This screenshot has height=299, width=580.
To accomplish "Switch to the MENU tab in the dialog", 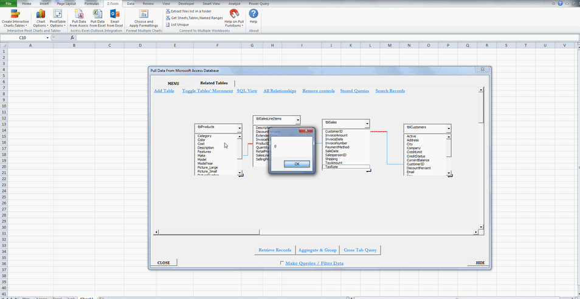I will 173,84.
